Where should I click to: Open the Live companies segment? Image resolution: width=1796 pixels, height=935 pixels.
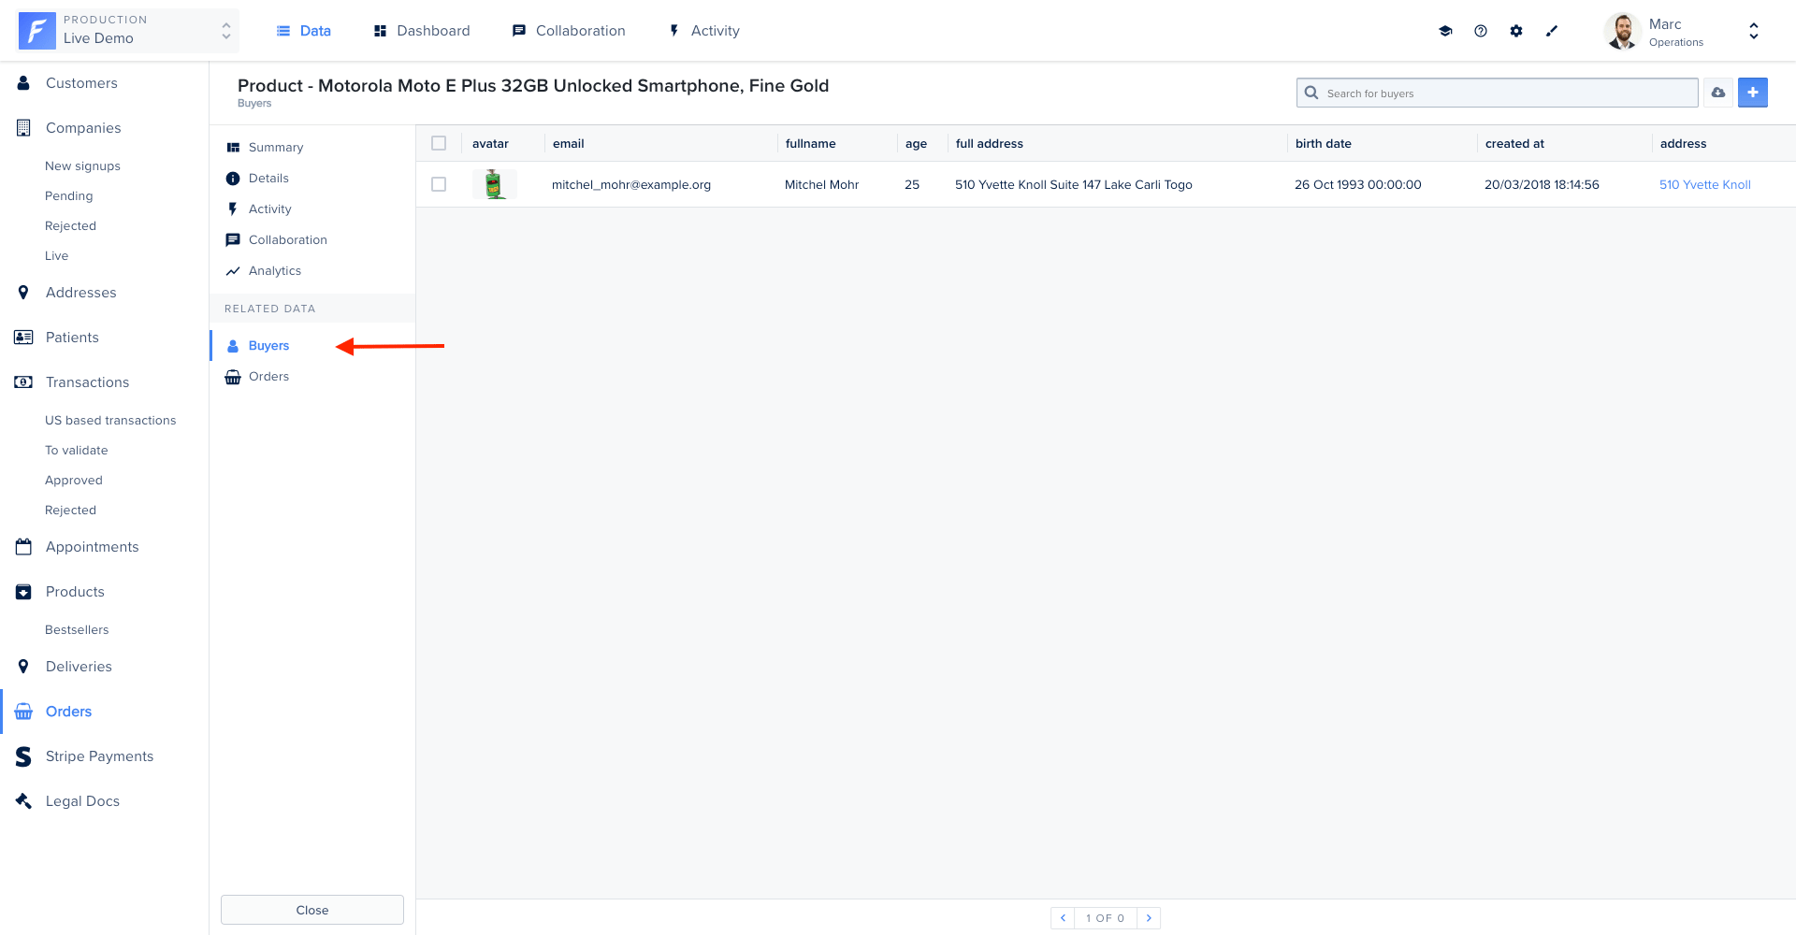(x=56, y=256)
